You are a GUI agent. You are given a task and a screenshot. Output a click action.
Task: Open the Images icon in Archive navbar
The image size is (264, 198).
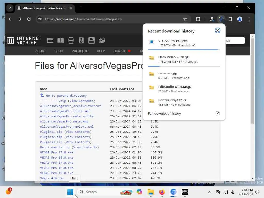coord(102,40)
